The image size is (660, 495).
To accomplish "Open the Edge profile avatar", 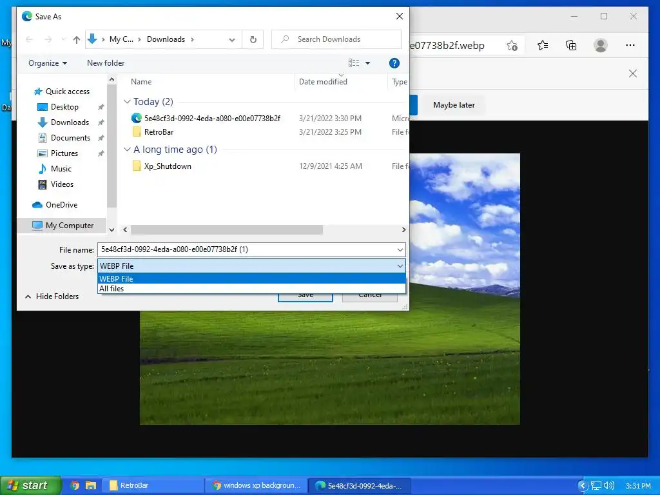I will 601,46.
